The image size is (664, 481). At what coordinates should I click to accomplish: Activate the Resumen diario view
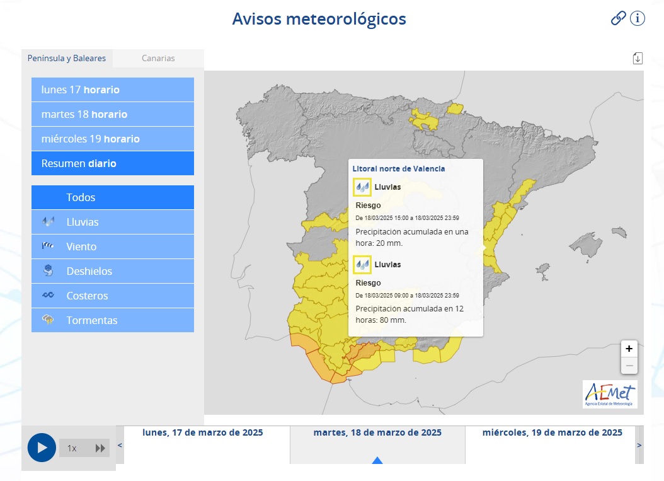click(112, 163)
